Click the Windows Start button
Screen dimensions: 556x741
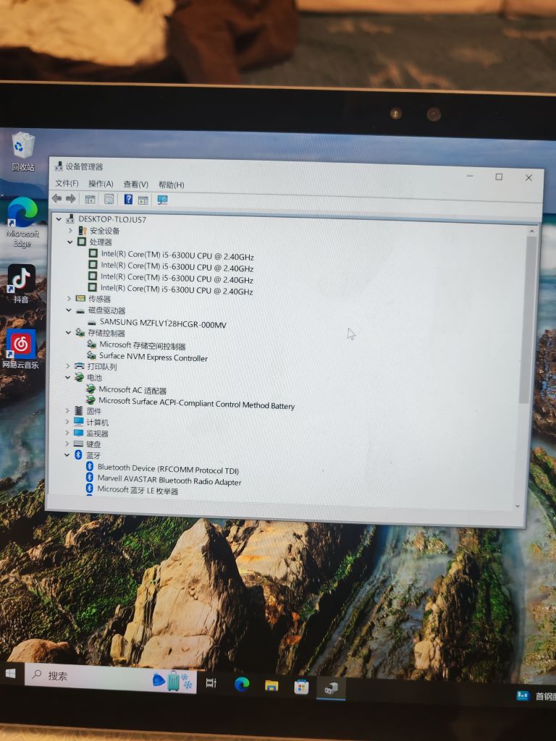[x=11, y=674]
